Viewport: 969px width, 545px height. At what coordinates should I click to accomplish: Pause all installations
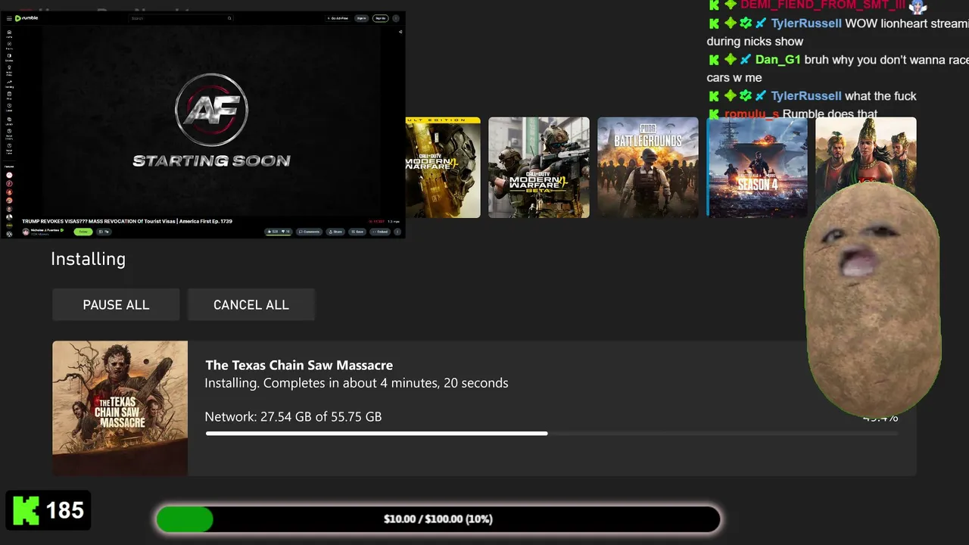coord(116,304)
